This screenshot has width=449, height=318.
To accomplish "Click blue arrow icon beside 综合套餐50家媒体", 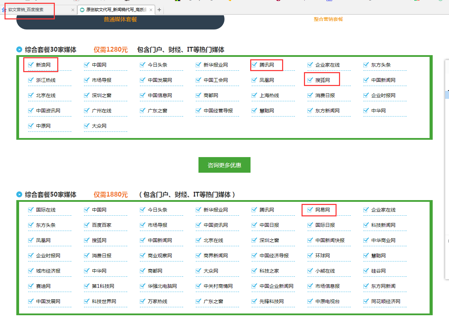I will click(x=19, y=195).
